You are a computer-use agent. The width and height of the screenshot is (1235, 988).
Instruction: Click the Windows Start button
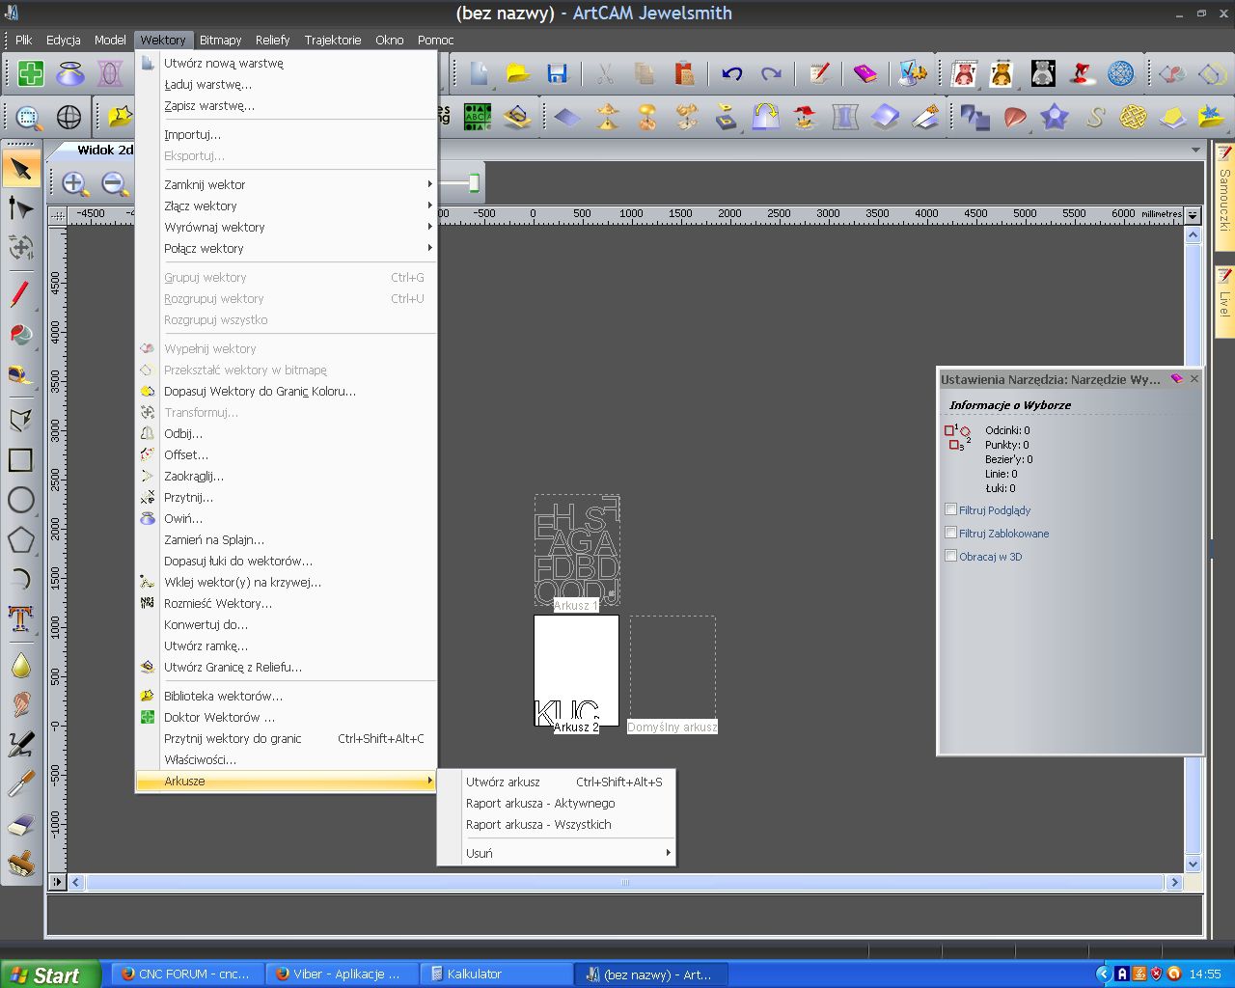point(50,974)
